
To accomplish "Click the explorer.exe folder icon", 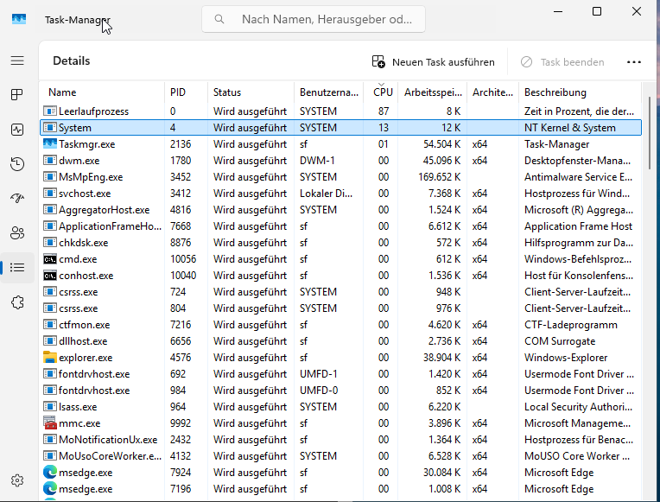I will (x=50, y=358).
